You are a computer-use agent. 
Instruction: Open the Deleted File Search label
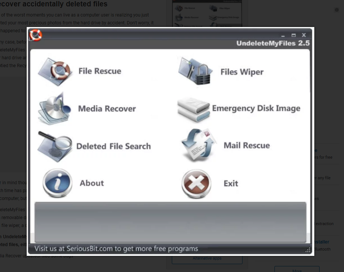pyautogui.click(x=114, y=146)
